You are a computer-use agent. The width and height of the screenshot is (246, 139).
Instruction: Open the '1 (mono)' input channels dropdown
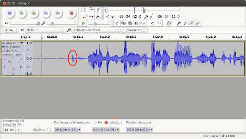coord(134,30)
